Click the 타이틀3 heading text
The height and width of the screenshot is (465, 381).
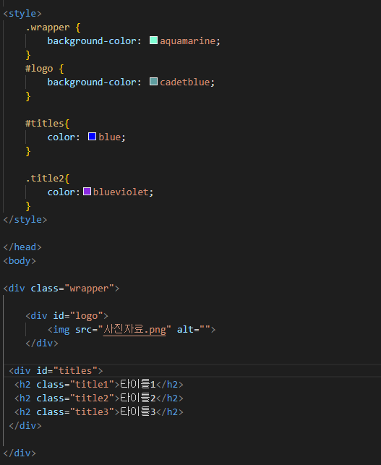[x=138, y=412]
